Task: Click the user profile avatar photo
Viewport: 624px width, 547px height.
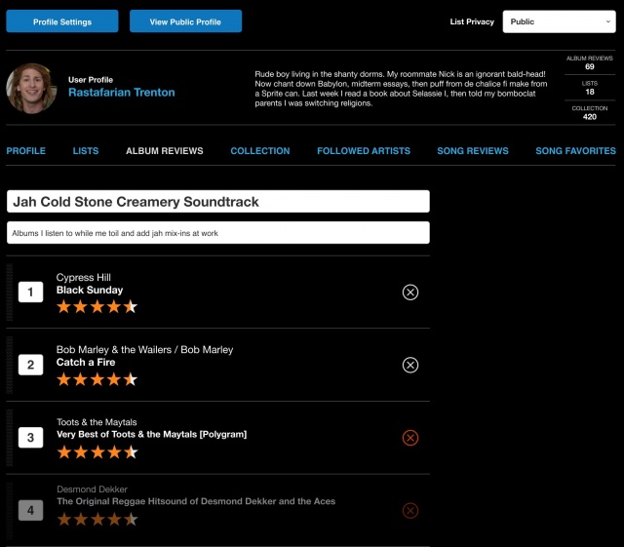Action: coord(31,89)
